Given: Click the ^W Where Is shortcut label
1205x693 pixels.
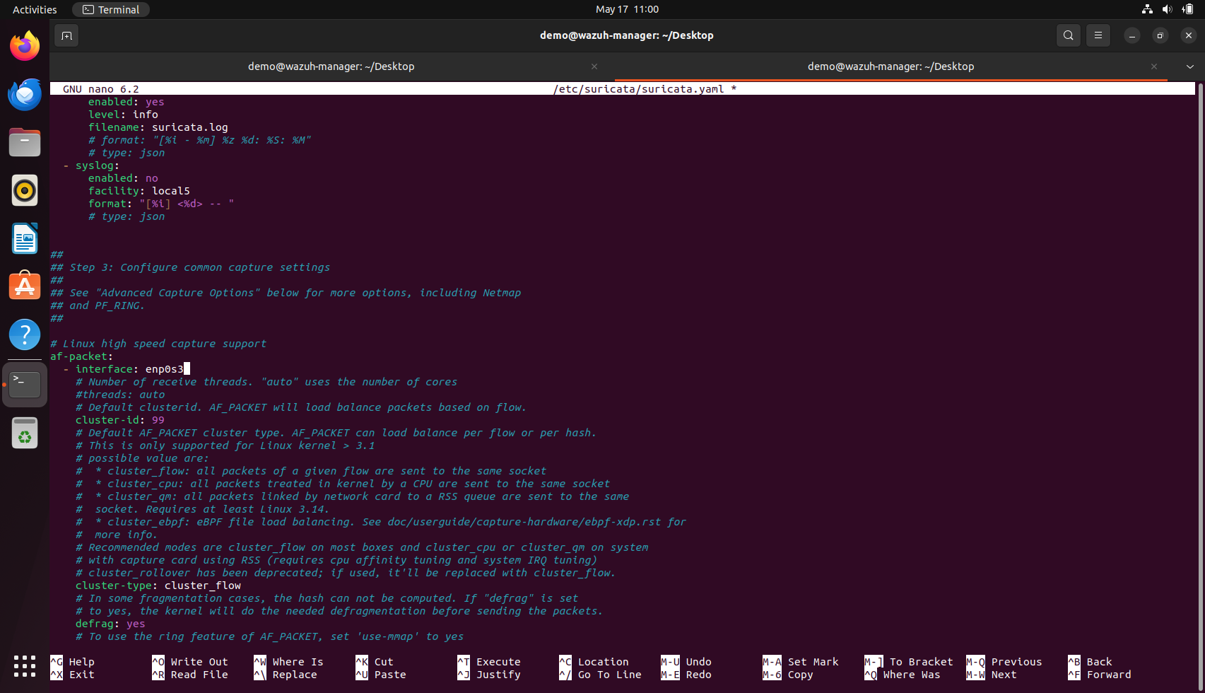Looking at the screenshot, I should click(x=288, y=662).
